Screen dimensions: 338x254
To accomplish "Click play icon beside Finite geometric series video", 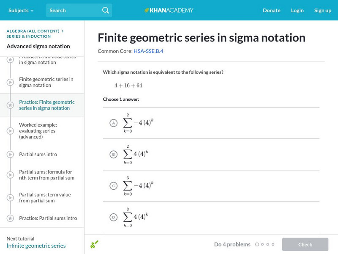I will (x=10, y=82).
